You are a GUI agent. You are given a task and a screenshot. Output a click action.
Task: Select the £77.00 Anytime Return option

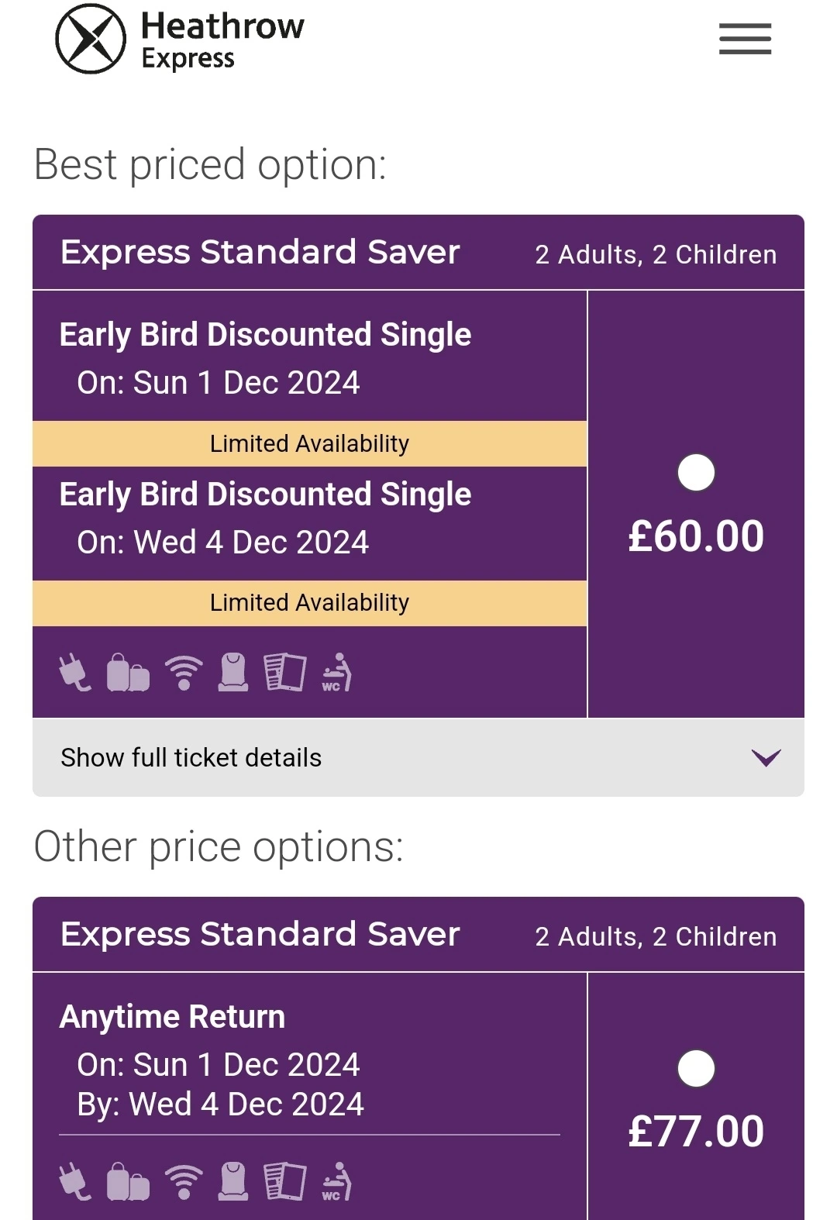click(696, 1069)
